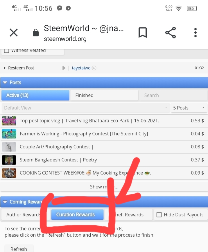Viewport: 208px width, 252px height.
Task: Open Couple Art/Photography Contest post
Action: pos(58,147)
